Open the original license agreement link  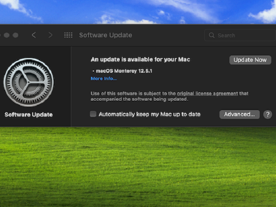[207, 93]
